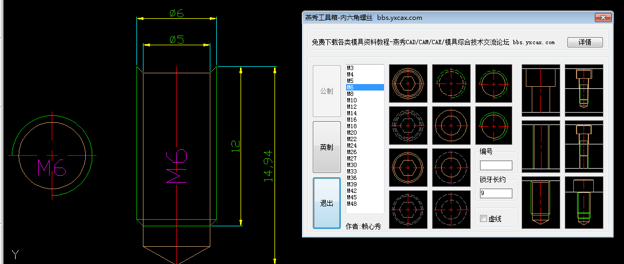624x264 pixels.
Task: Pick M8 from the size list
Action: 365,94
